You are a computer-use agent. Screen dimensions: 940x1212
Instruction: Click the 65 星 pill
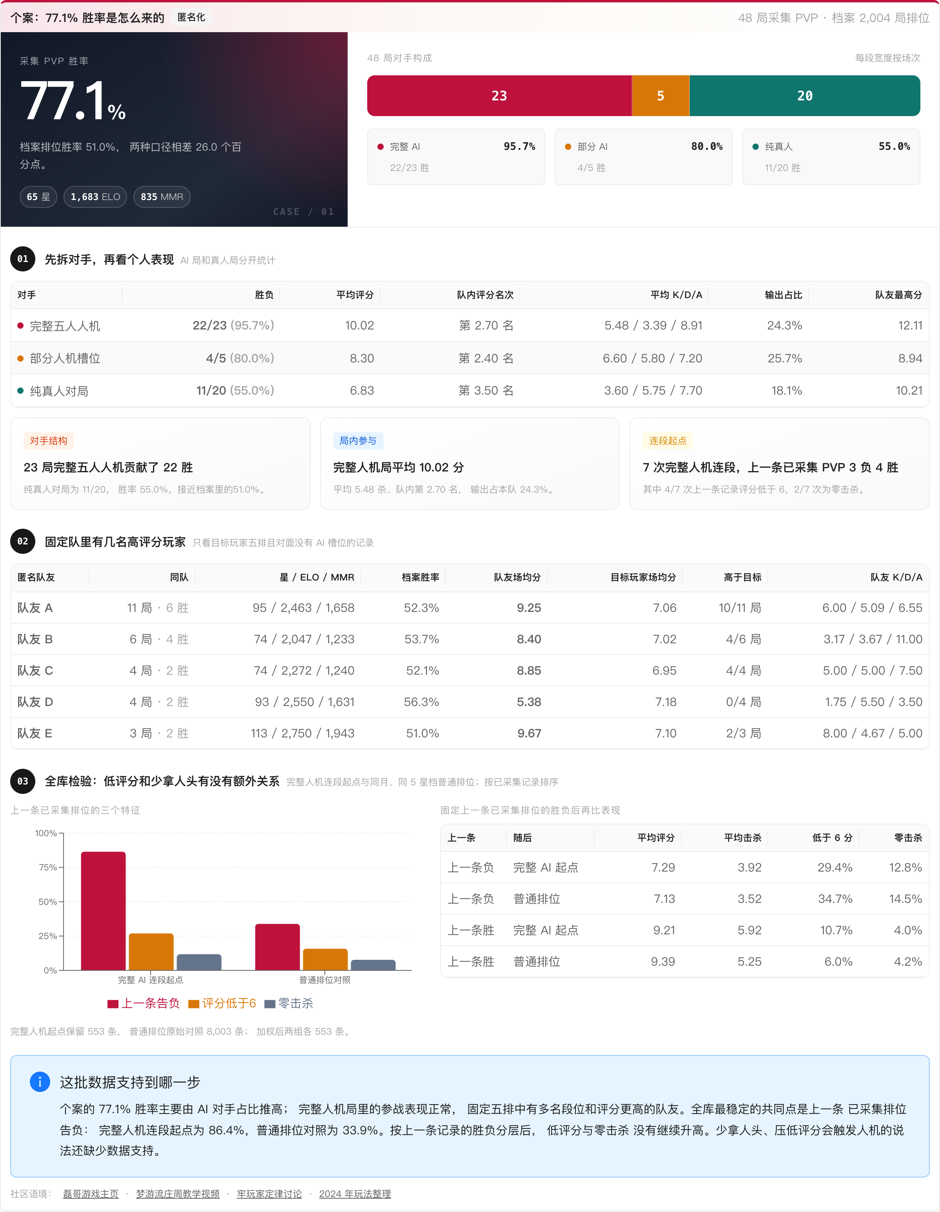(38, 197)
